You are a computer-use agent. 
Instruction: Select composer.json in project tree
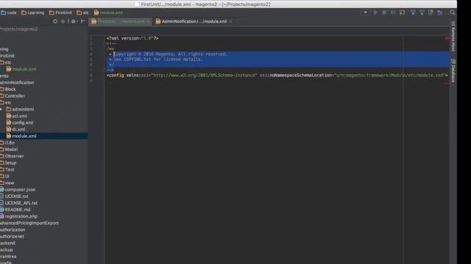click(18, 189)
